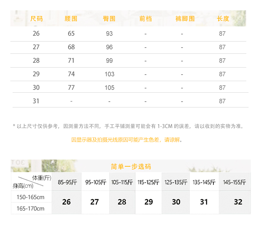Select hip value 103 in size table

point(109,74)
